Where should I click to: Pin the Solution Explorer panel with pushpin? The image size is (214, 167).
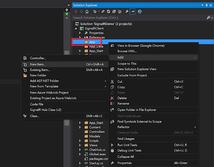[x=206, y=5]
